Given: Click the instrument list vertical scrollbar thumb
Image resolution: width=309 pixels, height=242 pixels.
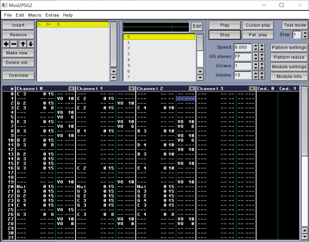Looking at the screenshot, I should pos(200,42).
